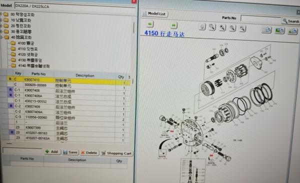
Task: Click the Delete button with red X
Action: point(89,153)
